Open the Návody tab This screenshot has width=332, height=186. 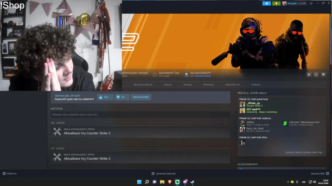click(188, 84)
